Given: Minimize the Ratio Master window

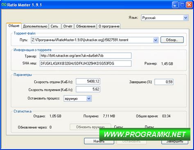Looking at the screenshot, I should click(x=175, y=5).
